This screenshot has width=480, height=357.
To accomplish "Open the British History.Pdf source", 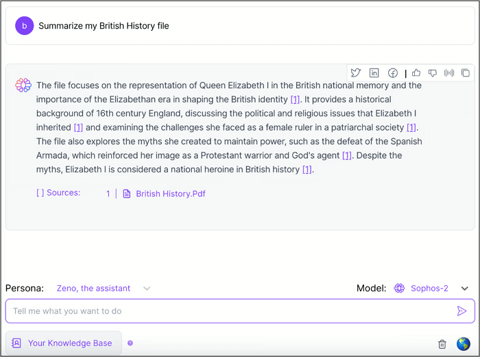I will (170, 194).
